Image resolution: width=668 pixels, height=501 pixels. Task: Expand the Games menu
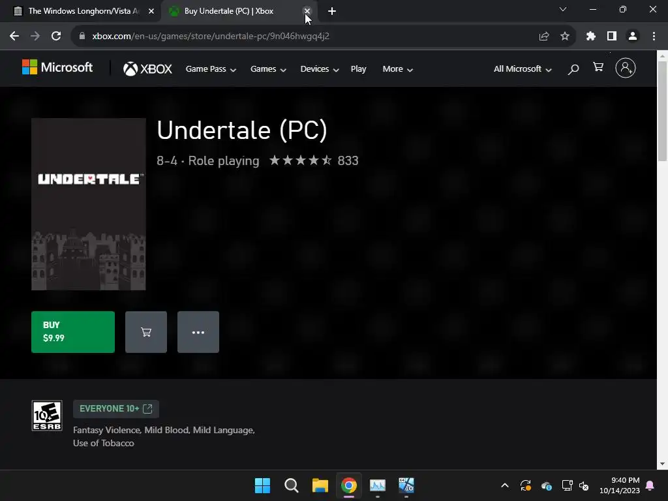268,69
